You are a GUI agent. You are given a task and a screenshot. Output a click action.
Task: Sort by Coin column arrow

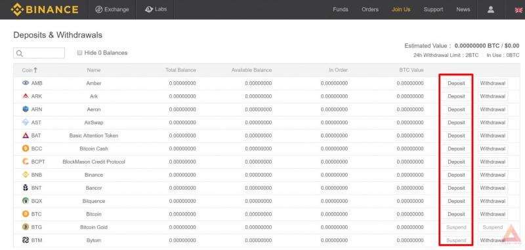click(x=35, y=70)
